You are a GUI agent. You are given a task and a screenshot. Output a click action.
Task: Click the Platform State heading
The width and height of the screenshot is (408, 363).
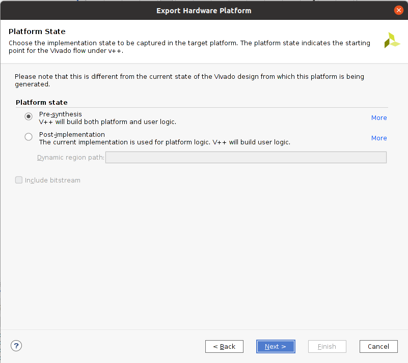click(x=37, y=32)
